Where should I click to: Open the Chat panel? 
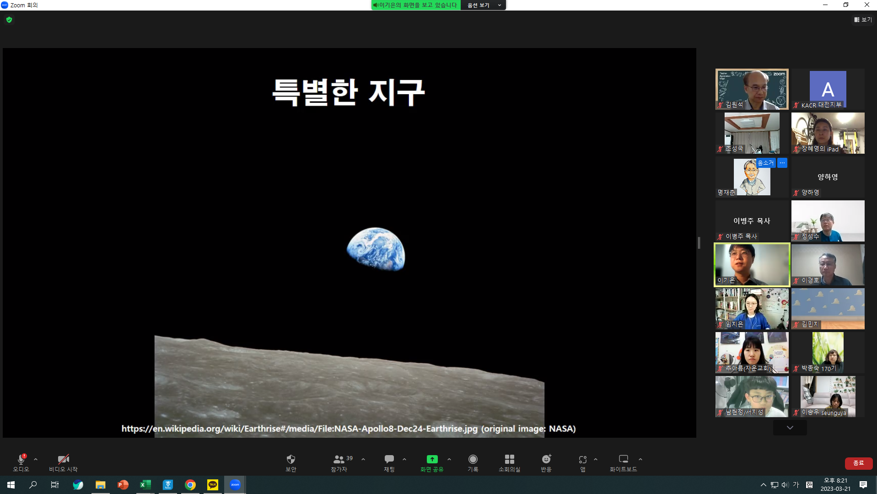click(x=389, y=459)
